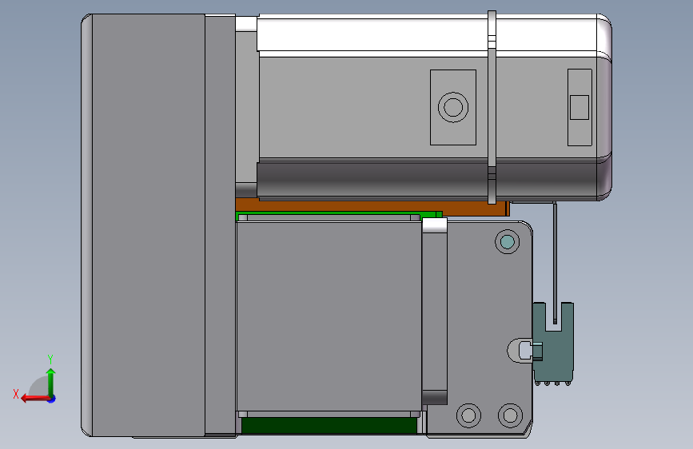Select the dark lower band of the motor body
Viewport: 693px width, 449px height.
[x=427, y=179]
